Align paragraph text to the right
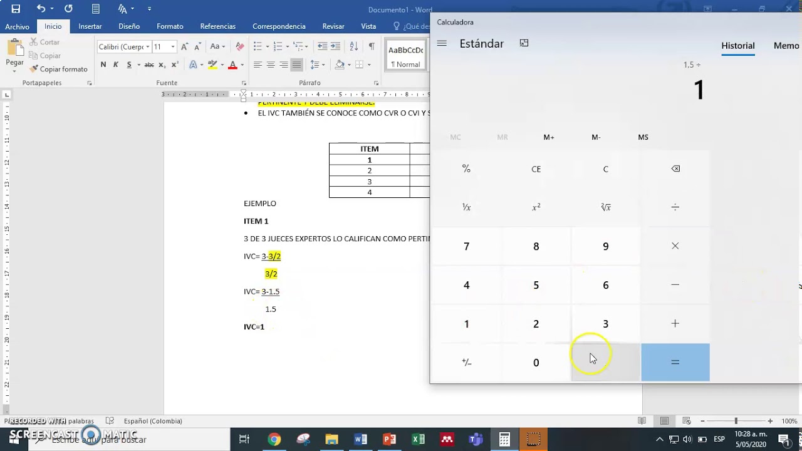This screenshot has height=451, width=802. (284, 65)
